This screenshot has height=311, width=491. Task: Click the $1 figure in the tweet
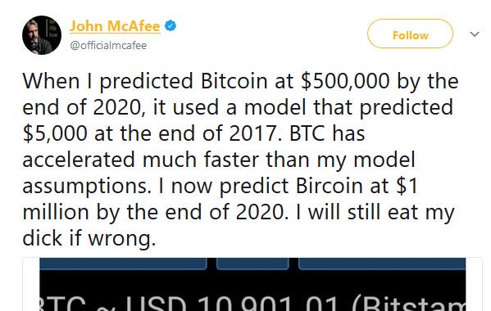tap(407, 186)
